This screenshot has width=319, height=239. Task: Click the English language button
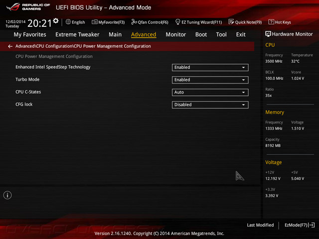(78, 22)
